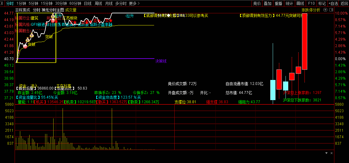Toggle the side panel icon beside 张跌停分析

click(332, 10)
